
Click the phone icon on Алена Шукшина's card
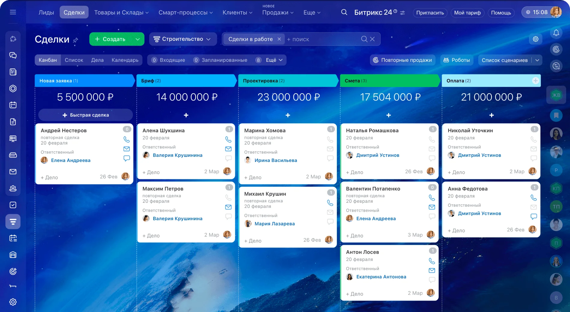(228, 139)
